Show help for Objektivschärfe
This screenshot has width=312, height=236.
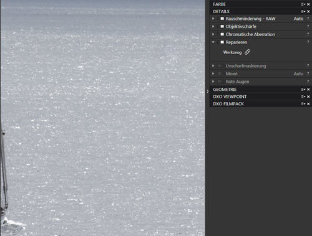click(x=308, y=26)
